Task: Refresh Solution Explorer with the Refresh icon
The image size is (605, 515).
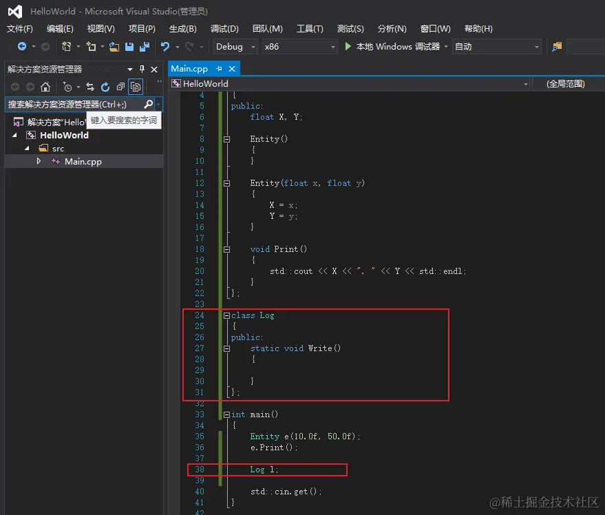Action: point(105,87)
